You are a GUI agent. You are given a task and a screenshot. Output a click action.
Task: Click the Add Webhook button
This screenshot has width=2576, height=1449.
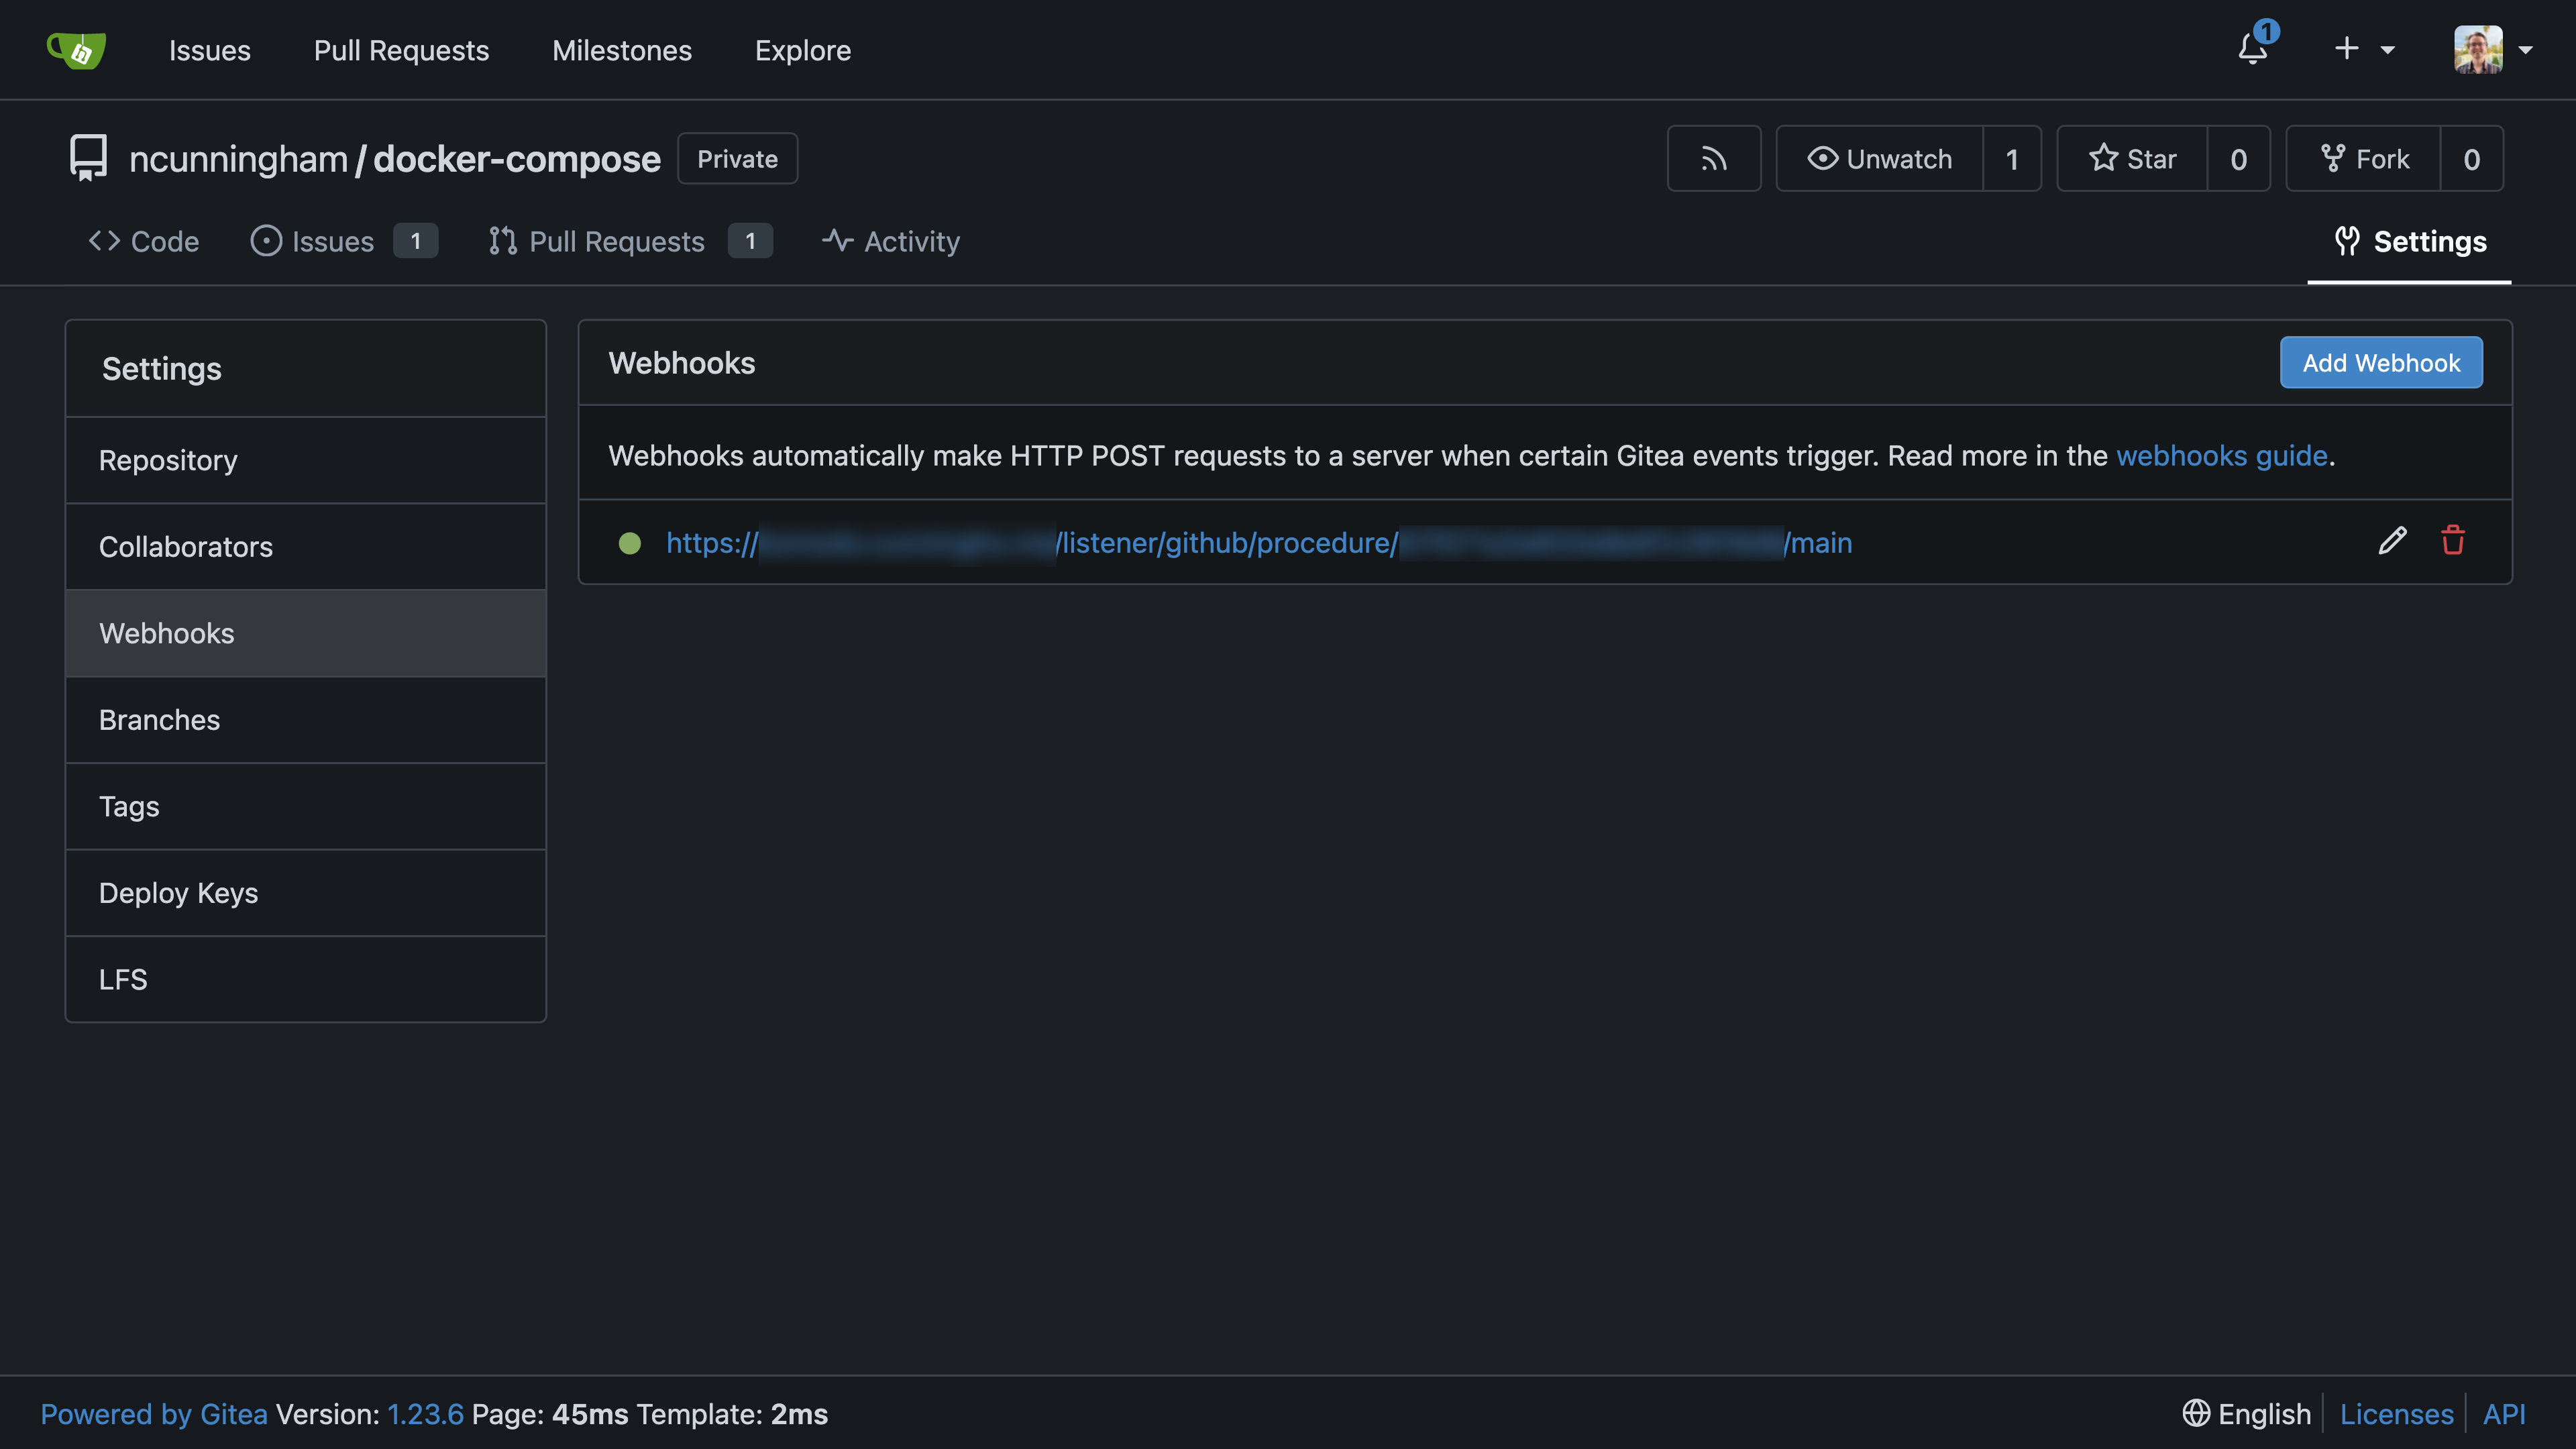(x=2381, y=362)
